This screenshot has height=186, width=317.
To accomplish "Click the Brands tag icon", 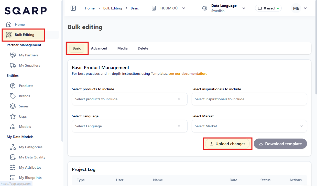I will (x=13, y=96).
